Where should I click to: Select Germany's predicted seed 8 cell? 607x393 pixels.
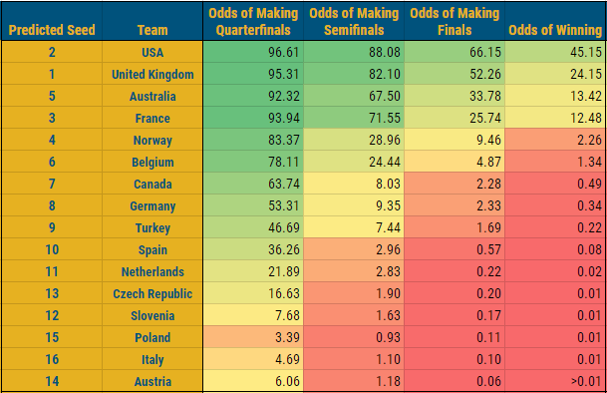52,205
